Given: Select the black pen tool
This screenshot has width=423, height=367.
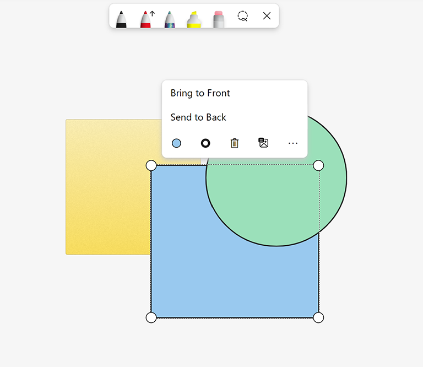Looking at the screenshot, I should pyautogui.click(x=121, y=18).
